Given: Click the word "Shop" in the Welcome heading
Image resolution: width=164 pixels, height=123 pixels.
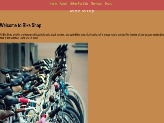Looking at the screenshot, I should [36, 26].
